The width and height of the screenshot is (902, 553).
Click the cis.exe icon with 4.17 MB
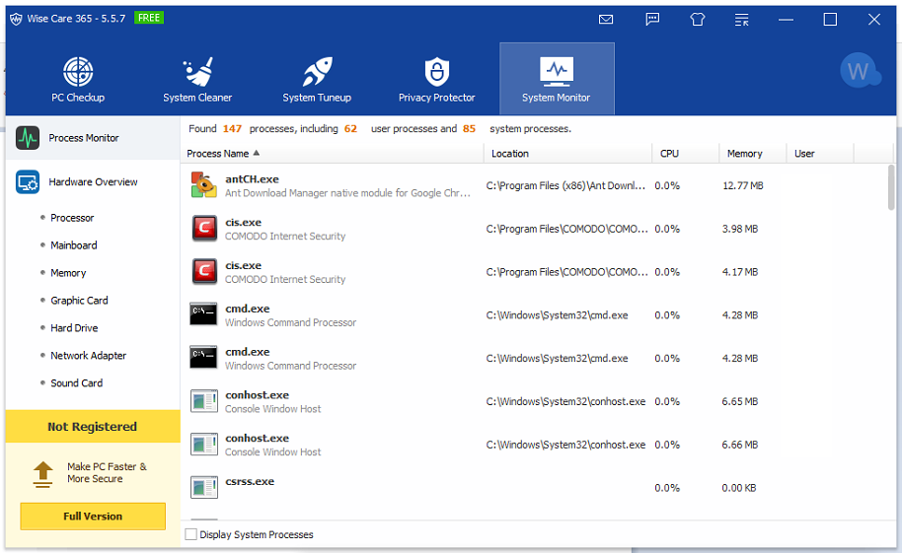pyautogui.click(x=204, y=271)
